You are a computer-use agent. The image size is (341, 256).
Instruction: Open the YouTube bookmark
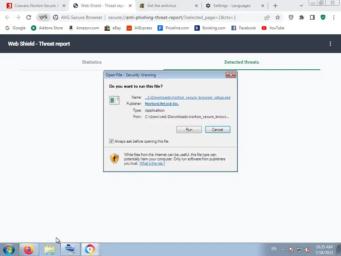pyautogui.click(x=273, y=28)
